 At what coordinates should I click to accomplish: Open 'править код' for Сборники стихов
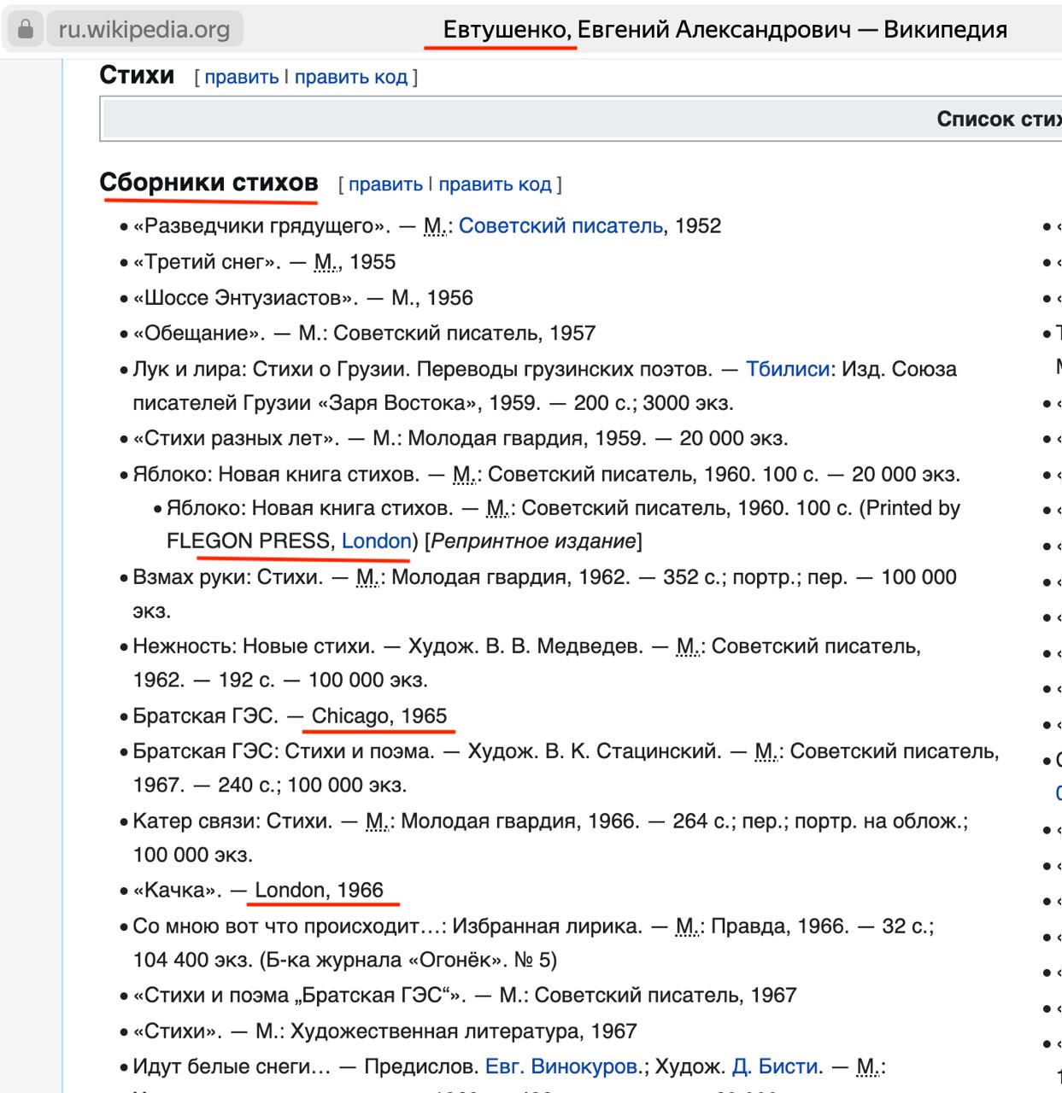[495, 184]
